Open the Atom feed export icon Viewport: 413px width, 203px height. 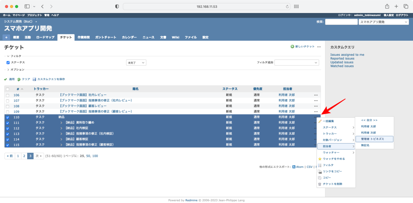point(294,167)
